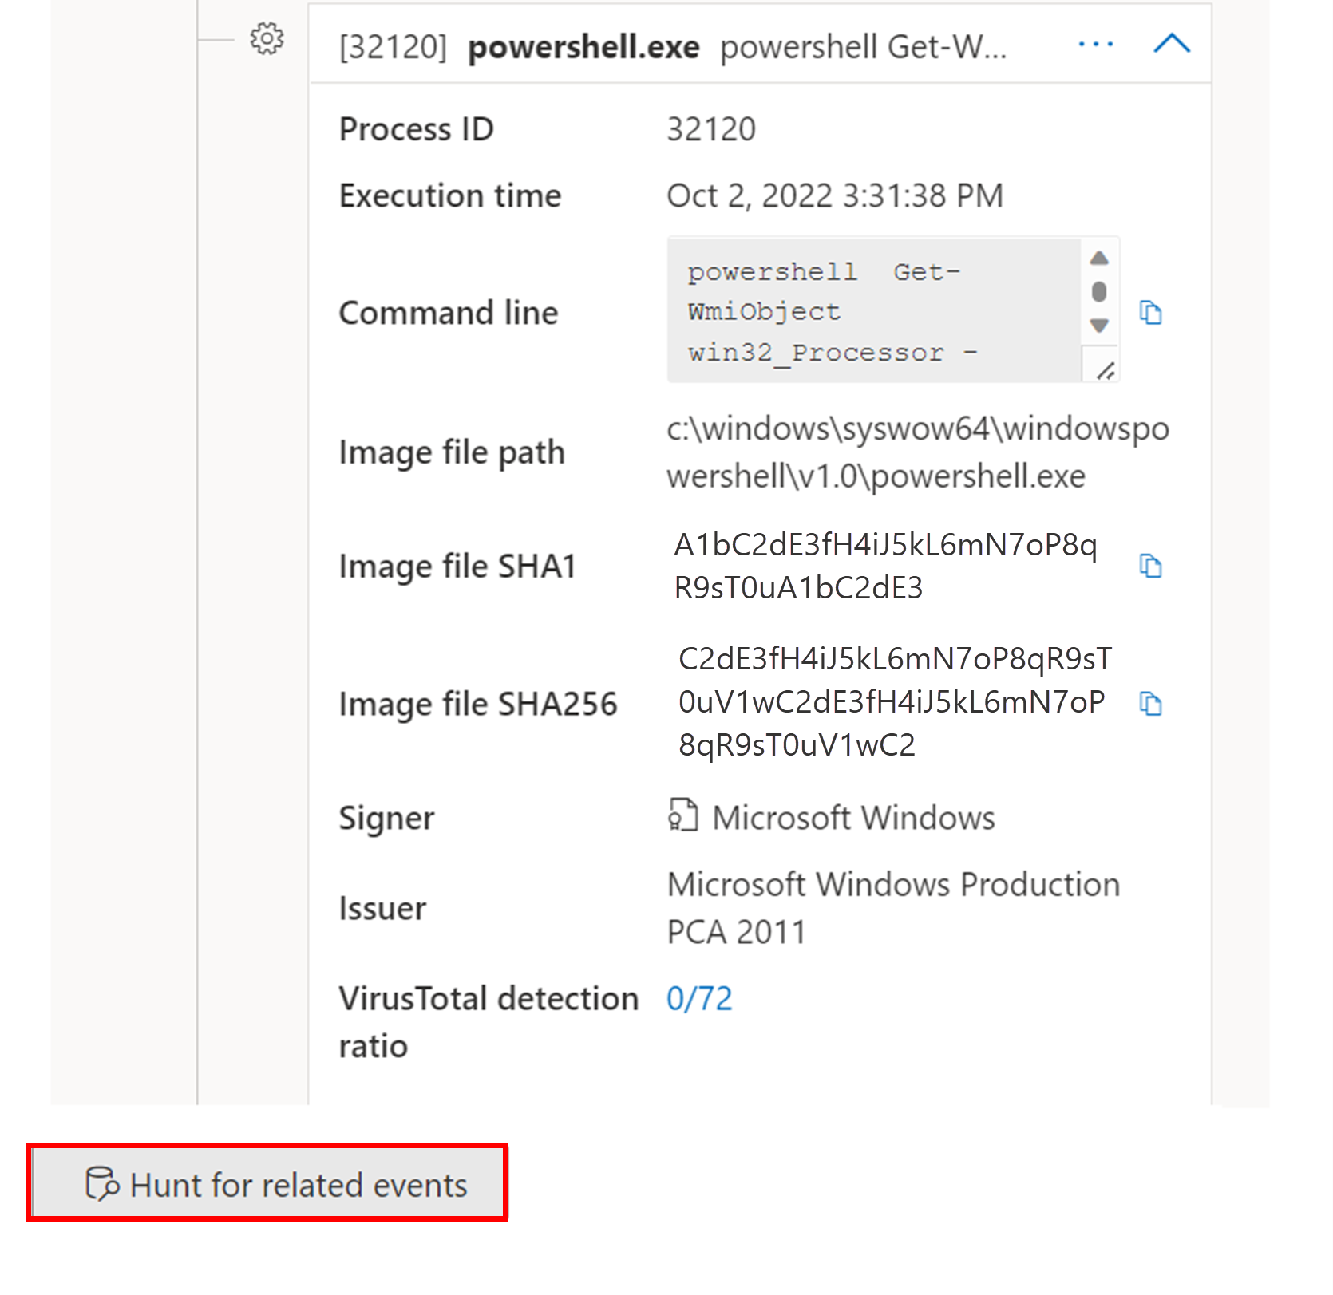Click Hunt for related events button

pos(267,1183)
